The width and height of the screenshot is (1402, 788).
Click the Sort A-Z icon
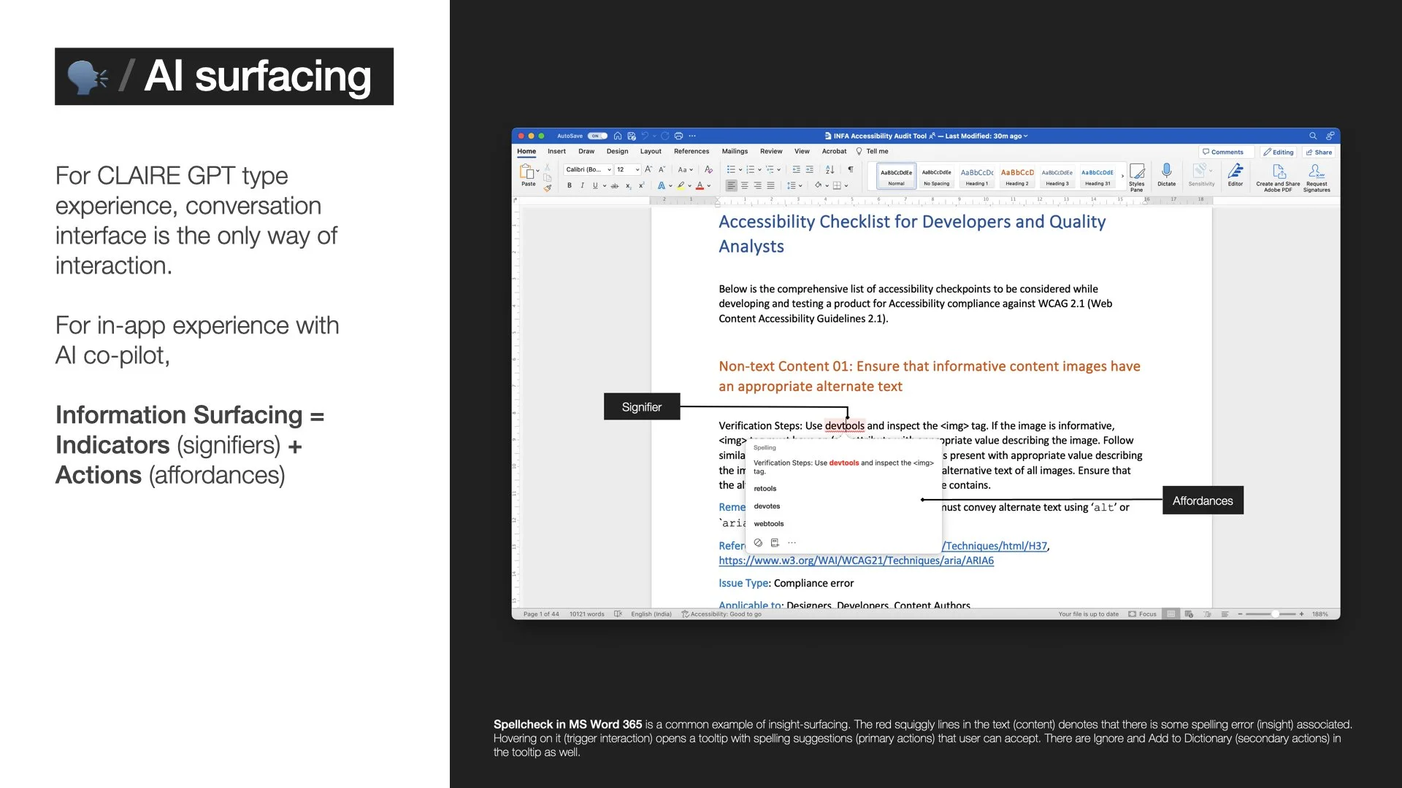(830, 169)
